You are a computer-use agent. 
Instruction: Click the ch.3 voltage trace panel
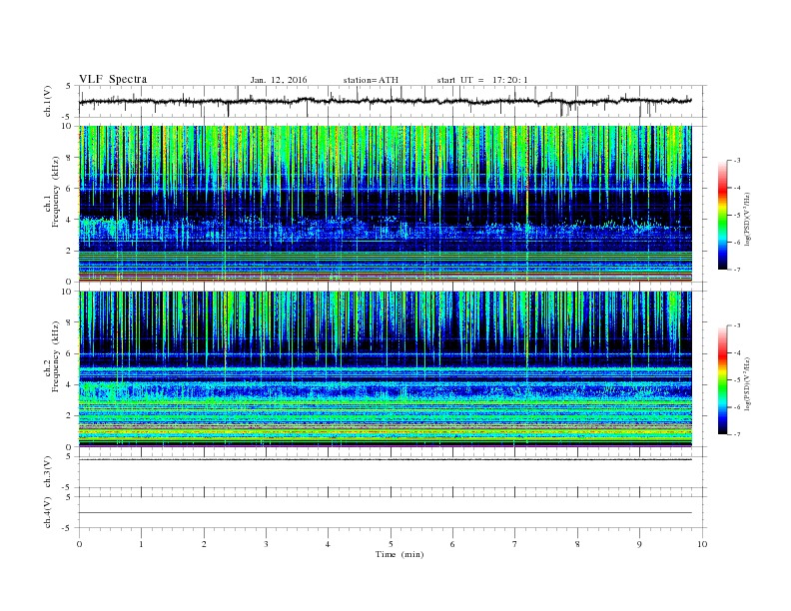click(x=393, y=472)
